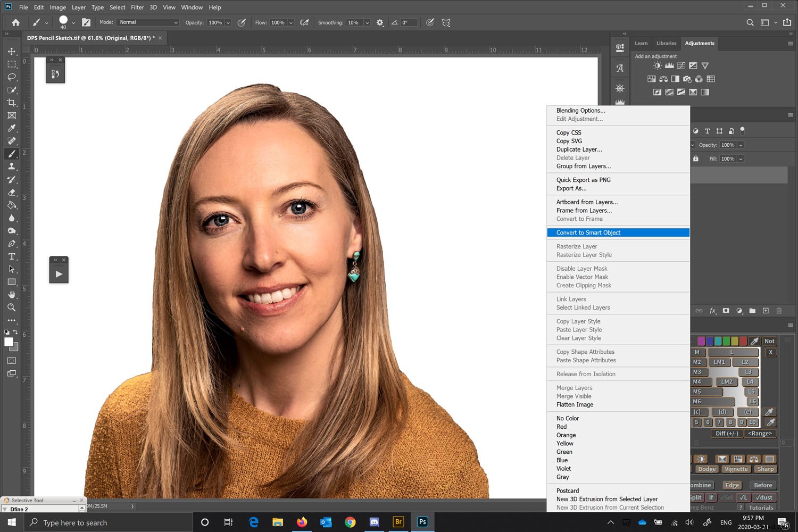Open the Flow value dropdown

click(x=290, y=22)
